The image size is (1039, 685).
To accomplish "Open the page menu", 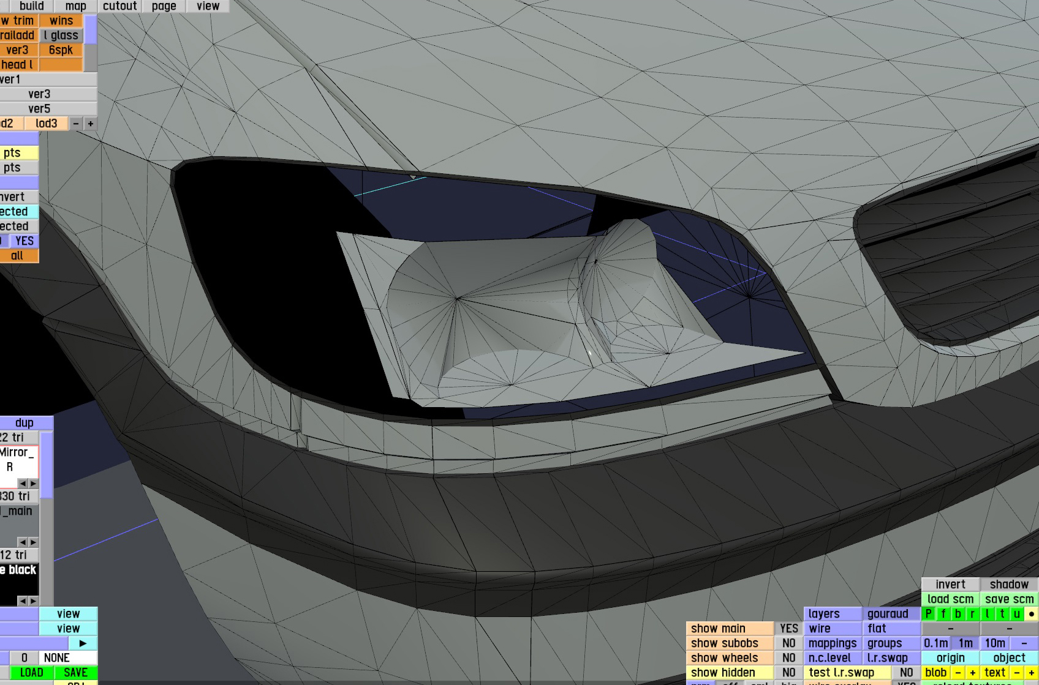I will pyautogui.click(x=164, y=6).
